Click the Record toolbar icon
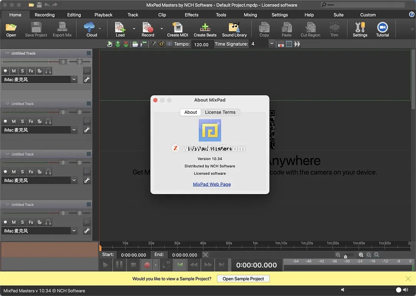The height and width of the screenshot is (296, 416). click(x=148, y=29)
